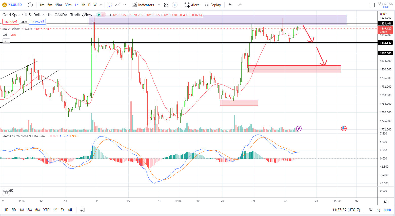This screenshot has height=216, width=395.
Task: Open the layout templates grid icon
Action: [166, 5]
